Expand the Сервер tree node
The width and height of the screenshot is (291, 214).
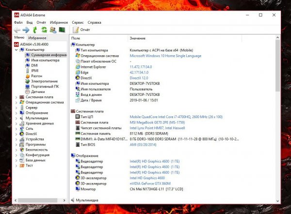pyautogui.click(x=16, y=107)
